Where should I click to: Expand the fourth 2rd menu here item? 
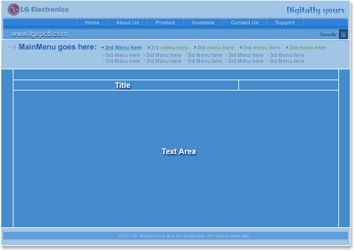pos(260,48)
